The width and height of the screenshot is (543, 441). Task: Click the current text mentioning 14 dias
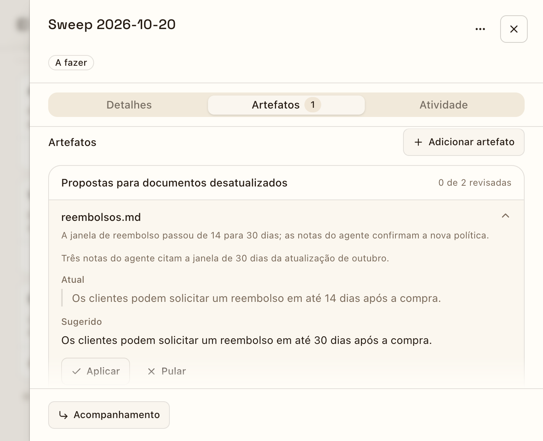[256, 298]
